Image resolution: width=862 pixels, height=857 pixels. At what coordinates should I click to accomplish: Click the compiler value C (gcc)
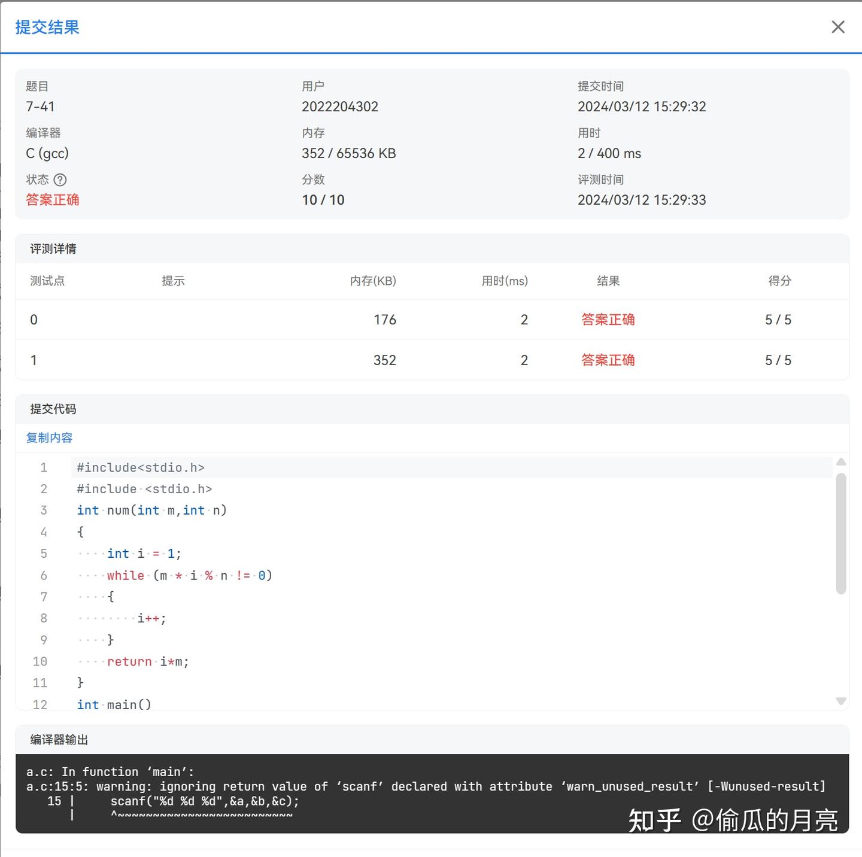(x=47, y=153)
